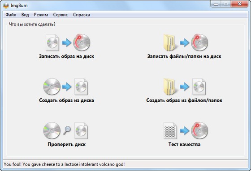Click the folder icon above Создать образ из файлов/папок
Screen dimensions: 251x171
(x=170, y=87)
